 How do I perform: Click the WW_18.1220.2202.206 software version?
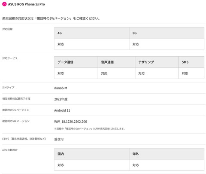point(70,122)
